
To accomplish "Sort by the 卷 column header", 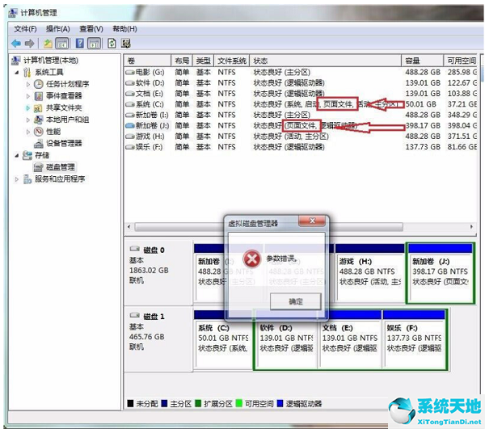I will pyautogui.click(x=148, y=61).
